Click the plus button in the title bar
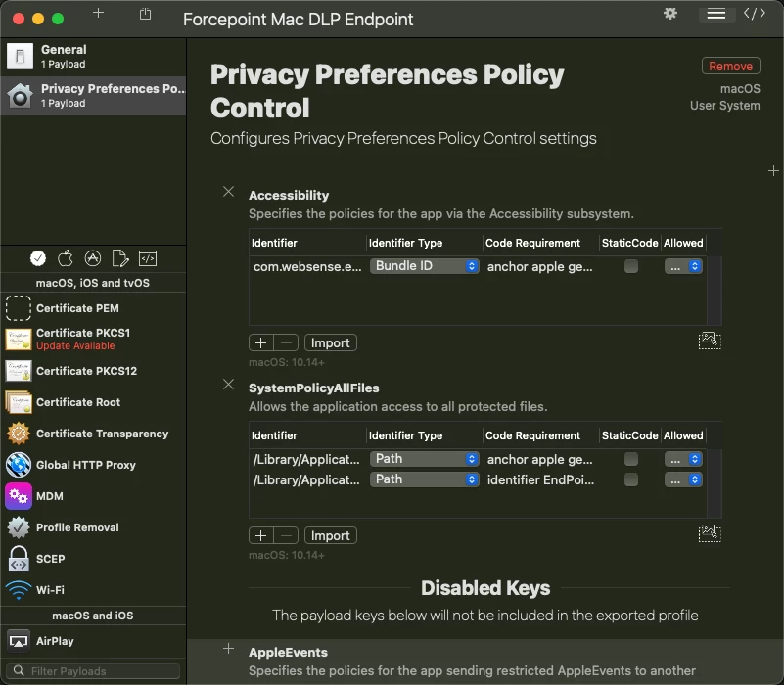Viewport: 784px width, 685px height. [98, 13]
